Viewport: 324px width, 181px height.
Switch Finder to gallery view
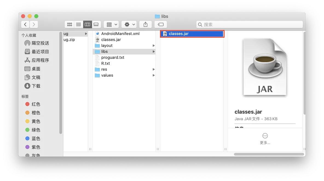[x=96, y=24]
